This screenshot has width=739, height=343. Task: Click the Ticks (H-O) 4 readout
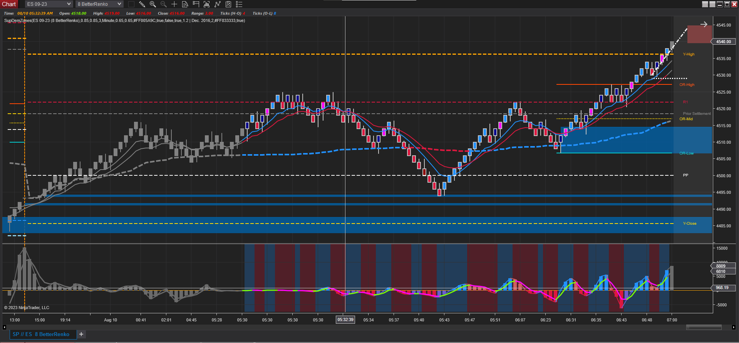click(233, 13)
